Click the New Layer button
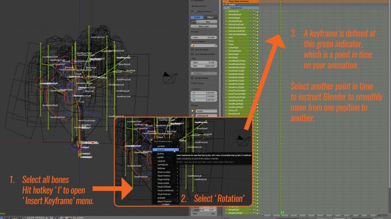Image resolution: width=391 pixels, height=219 pixels. pyautogui.click(x=204, y=26)
